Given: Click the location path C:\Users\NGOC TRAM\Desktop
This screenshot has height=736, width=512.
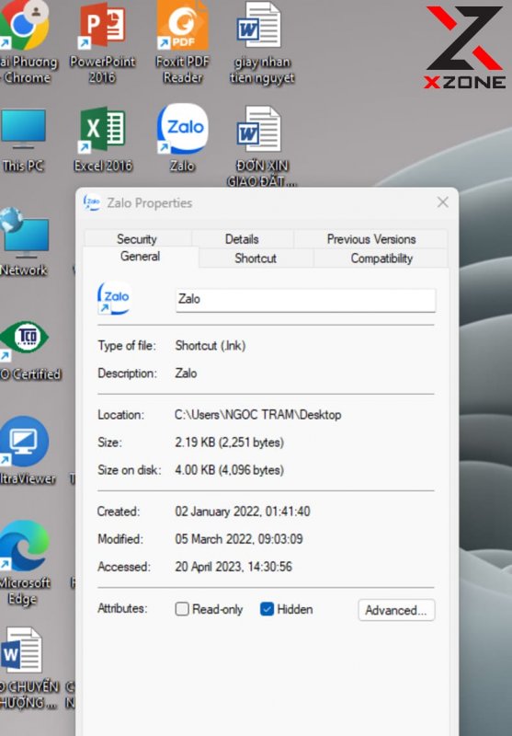Looking at the screenshot, I should 258,415.
